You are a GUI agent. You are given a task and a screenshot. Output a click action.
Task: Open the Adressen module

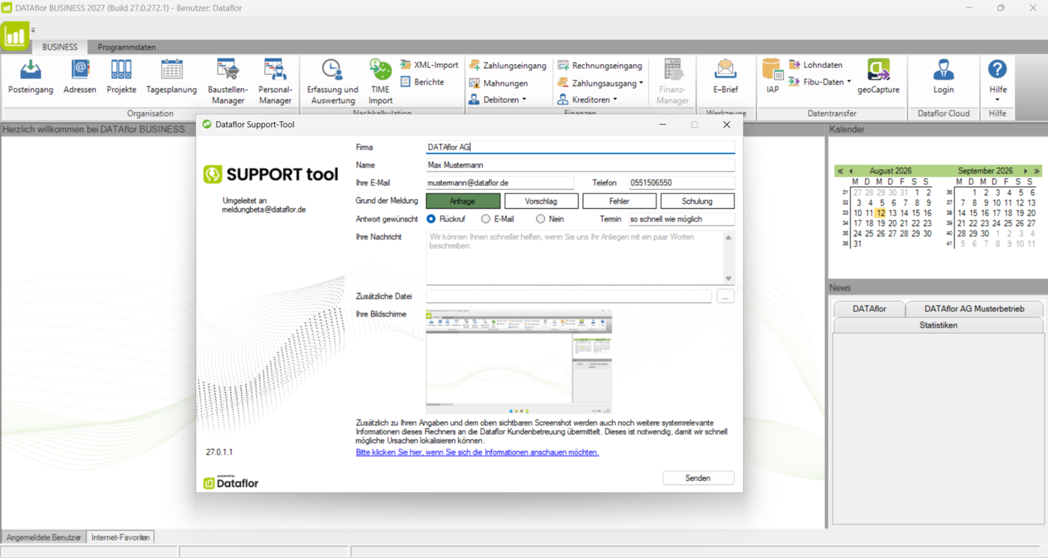80,77
